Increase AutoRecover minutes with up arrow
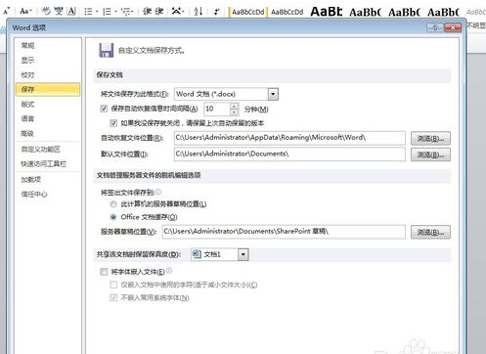Image resolution: width=486 pixels, height=354 pixels. coord(234,106)
